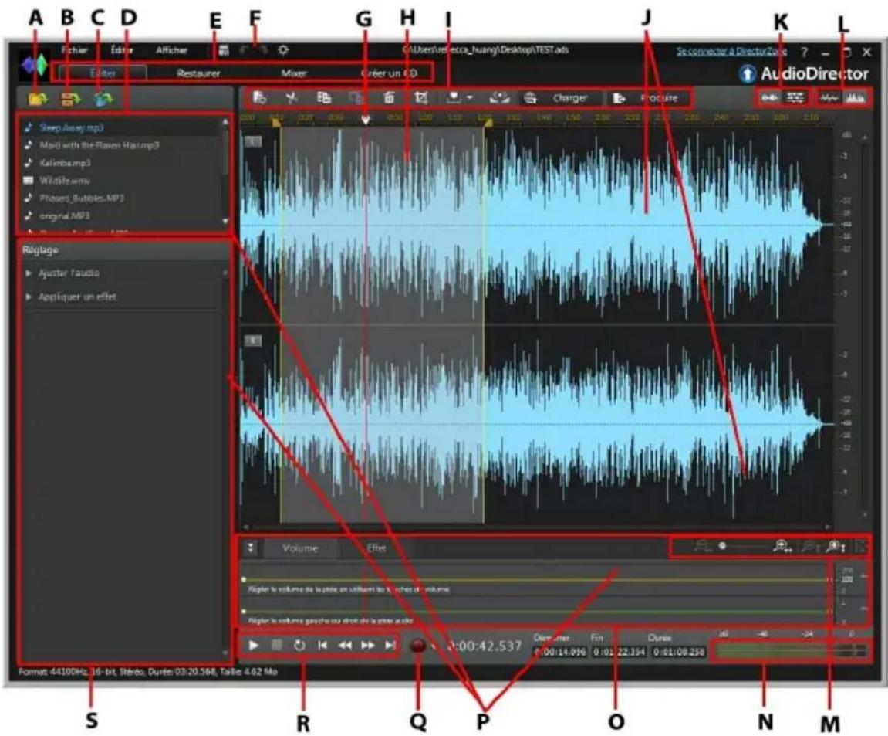Click the add marker icon
Viewport: 888px width, 736px height.
[x=454, y=97]
